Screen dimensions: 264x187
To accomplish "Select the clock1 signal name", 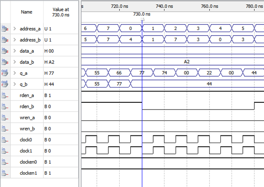I will [26, 151].
